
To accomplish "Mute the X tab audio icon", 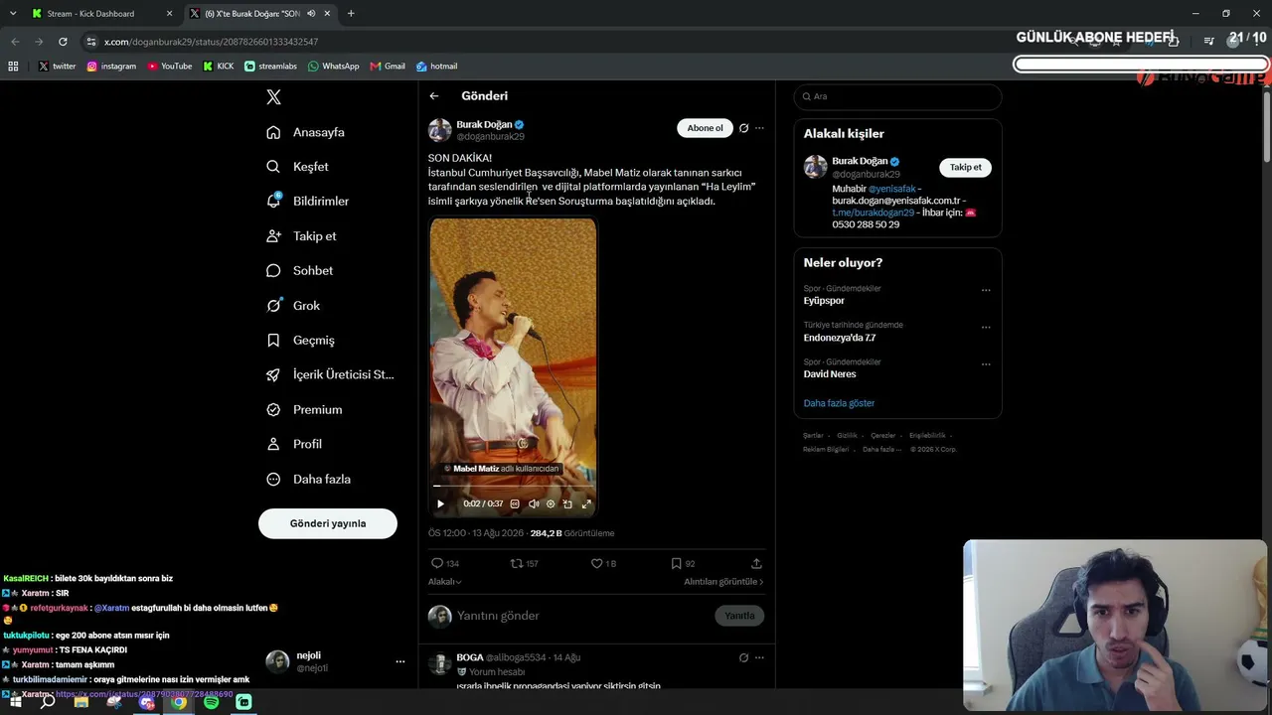I will (312, 14).
